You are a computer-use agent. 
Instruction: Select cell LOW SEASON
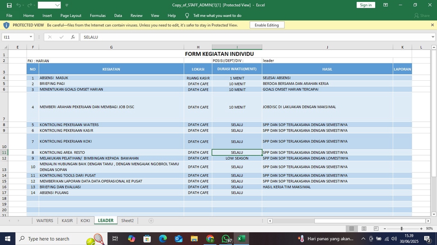click(237, 158)
